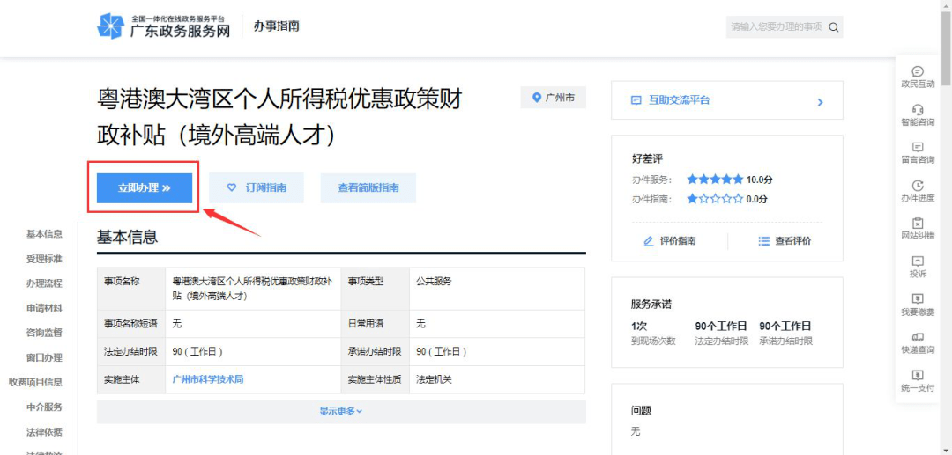Expand 显示更多 in basic info table
This screenshot has width=952, height=455.
click(341, 411)
